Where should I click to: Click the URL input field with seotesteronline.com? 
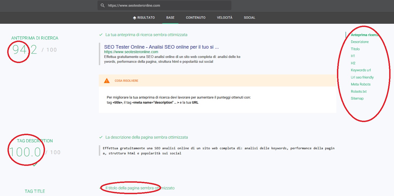[164, 5]
